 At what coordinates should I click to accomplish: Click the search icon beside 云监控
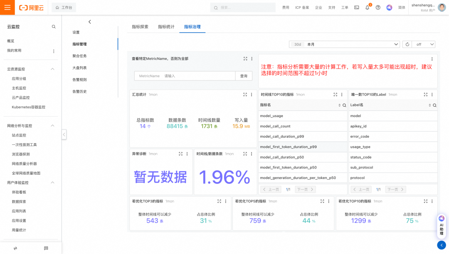54,27
